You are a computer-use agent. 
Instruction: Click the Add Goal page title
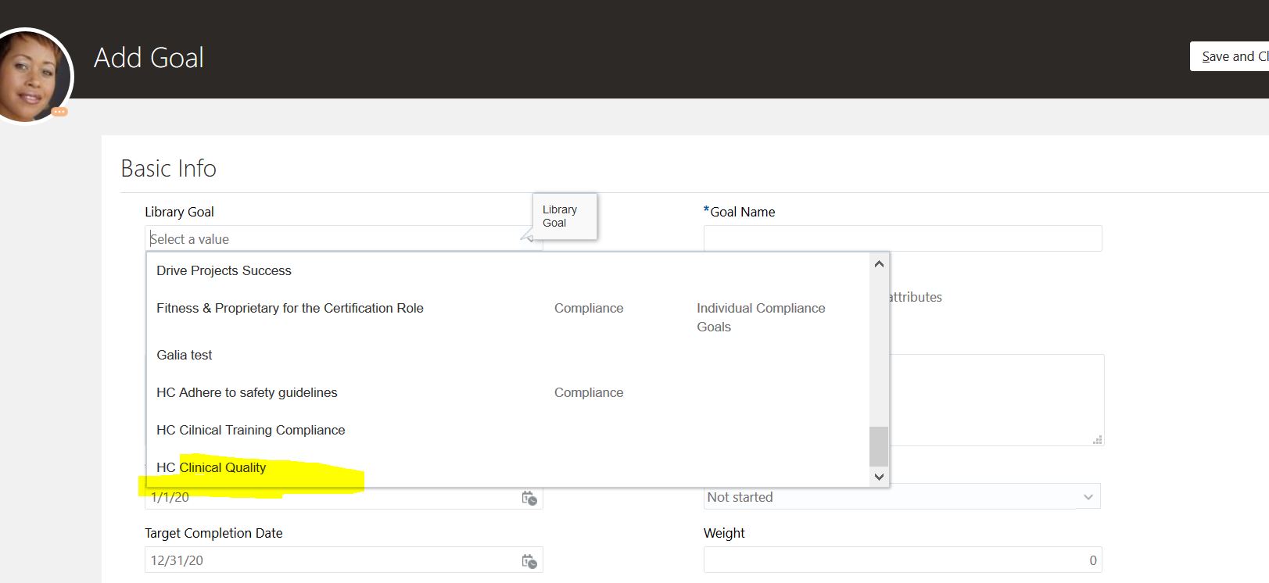click(149, 58)
